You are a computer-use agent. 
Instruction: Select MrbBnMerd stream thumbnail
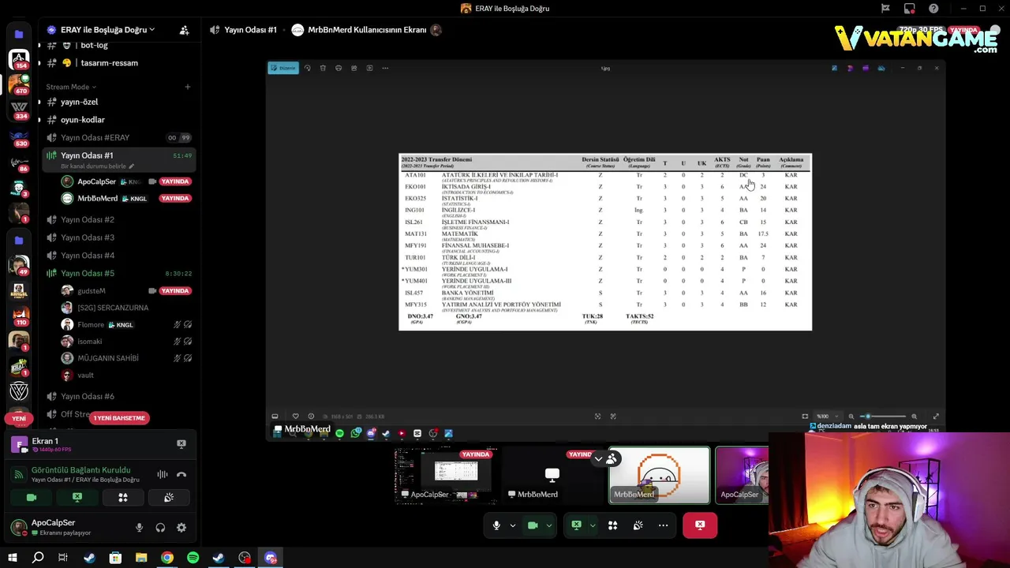click(552, 475)
